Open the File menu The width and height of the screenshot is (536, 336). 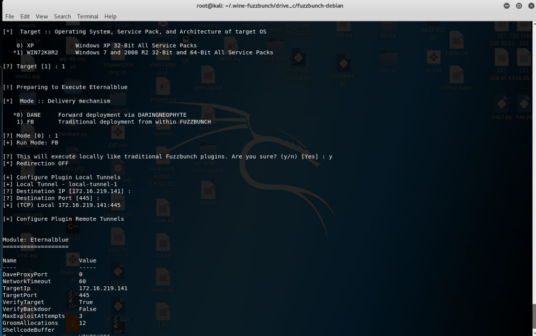point(9,16)
